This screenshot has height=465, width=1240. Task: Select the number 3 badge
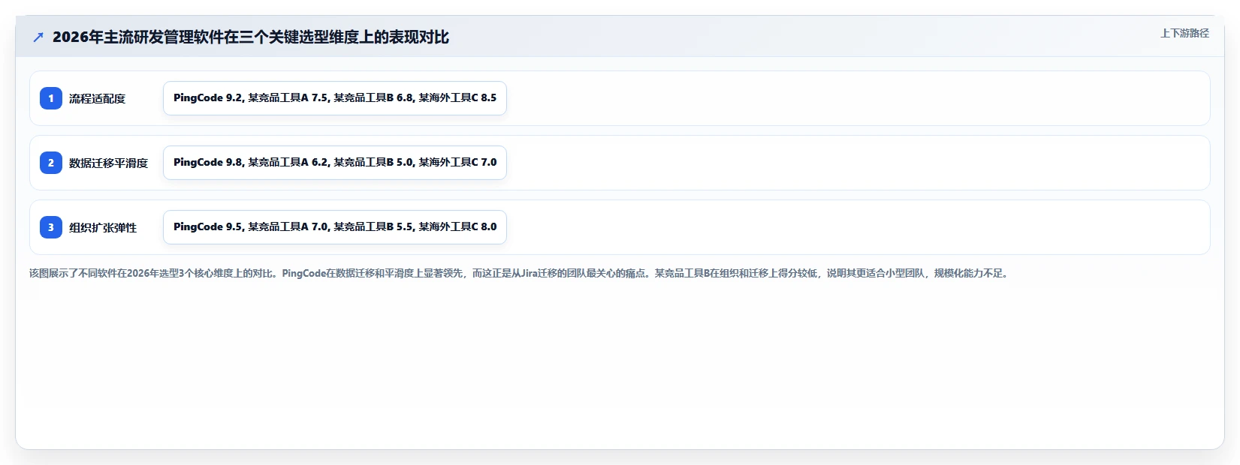[51, 227]
